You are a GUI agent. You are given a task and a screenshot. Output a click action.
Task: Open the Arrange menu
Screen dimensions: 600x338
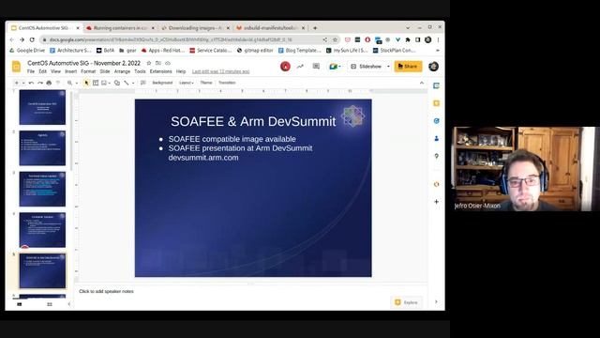[122, 71]
